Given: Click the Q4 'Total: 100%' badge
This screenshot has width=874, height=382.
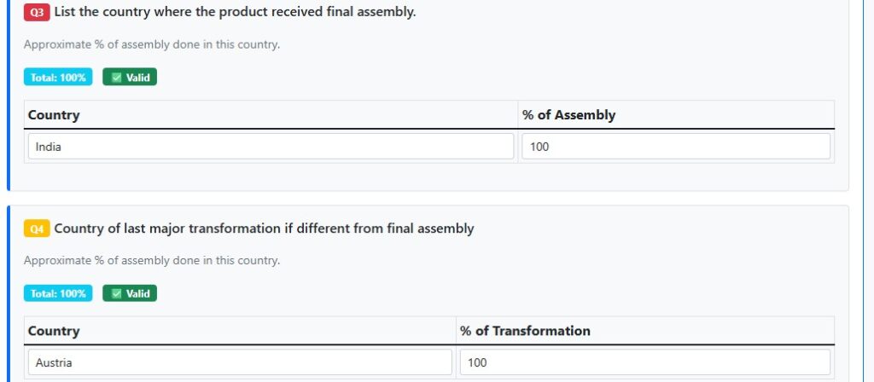Looking at the screenshot, I should (x=58, y=293).
